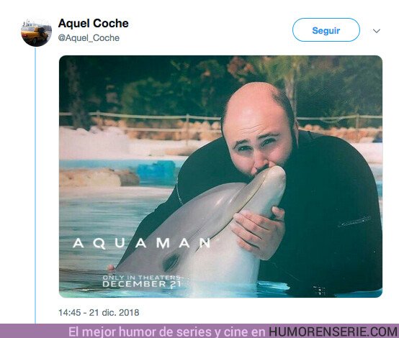Screen dimensions: 399x338
Task: Click the wetsuit sleeve logo
Action: tap(354, 221)
